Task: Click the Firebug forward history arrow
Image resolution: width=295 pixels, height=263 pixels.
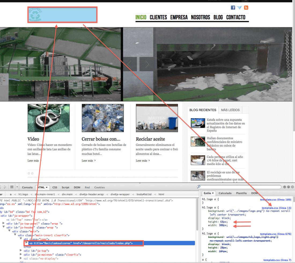Action: [x=5, y=187]
